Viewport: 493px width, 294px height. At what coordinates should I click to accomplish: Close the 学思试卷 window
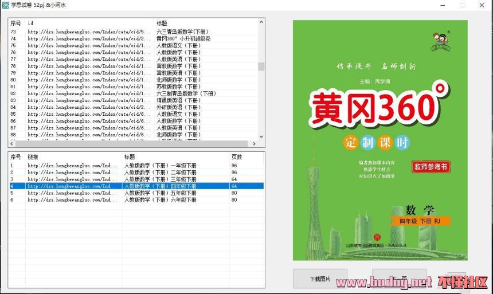(482, 5)
